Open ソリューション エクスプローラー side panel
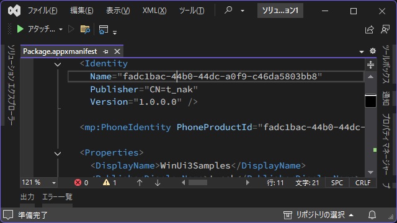397x223 pixels. point(11,85)
